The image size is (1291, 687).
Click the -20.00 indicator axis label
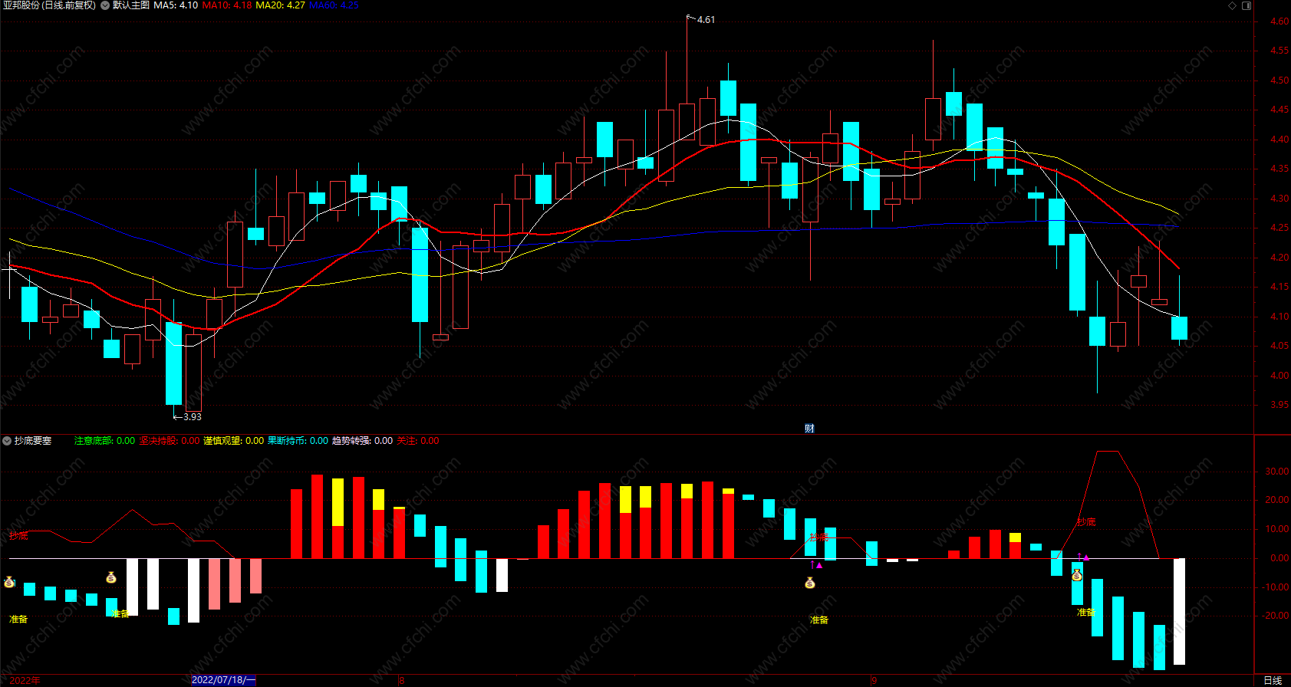point(1276,616)
